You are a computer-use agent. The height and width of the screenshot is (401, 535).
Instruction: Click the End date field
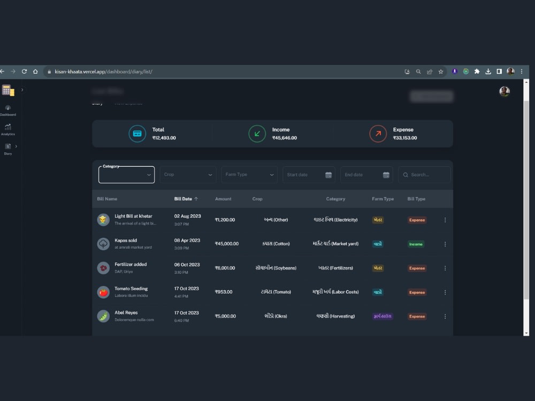(367, 175)
